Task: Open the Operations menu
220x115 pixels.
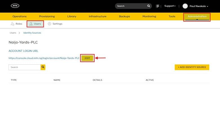Action: click(19, 16)
